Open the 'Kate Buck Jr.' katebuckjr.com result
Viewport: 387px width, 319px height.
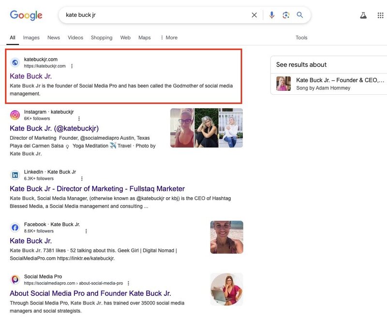(x=31, y=76)
